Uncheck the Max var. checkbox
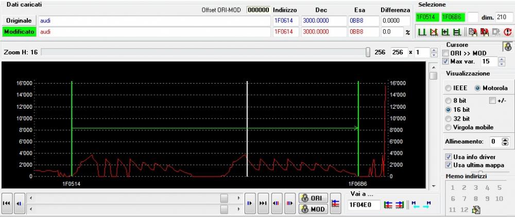 point(445,61)
